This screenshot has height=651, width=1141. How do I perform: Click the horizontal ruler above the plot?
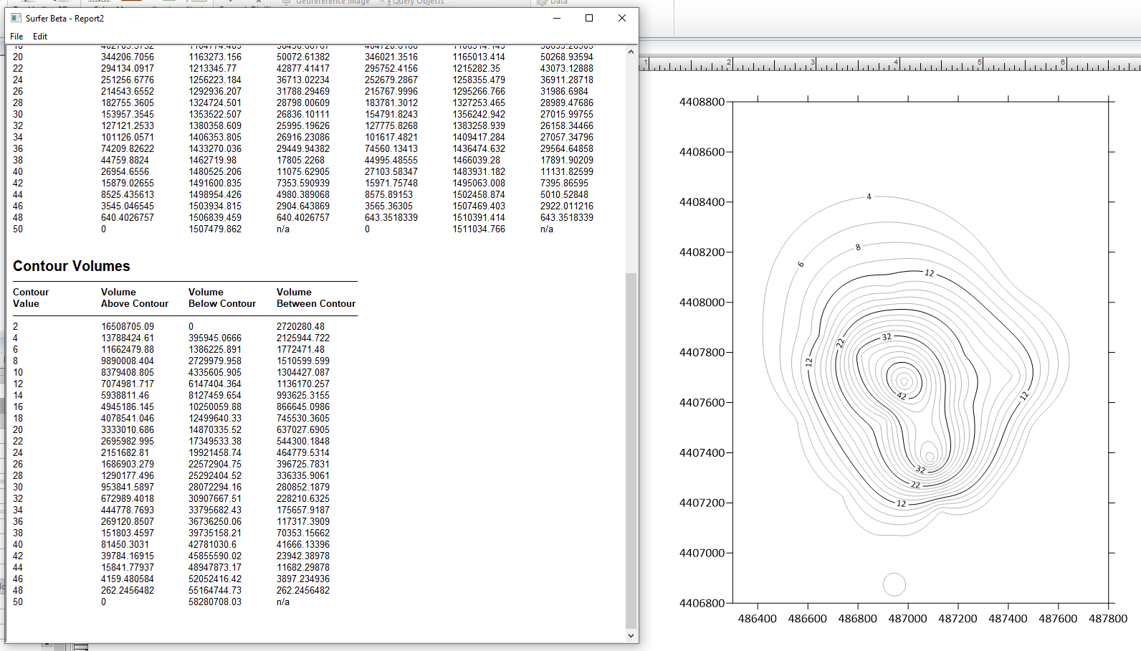889,64
